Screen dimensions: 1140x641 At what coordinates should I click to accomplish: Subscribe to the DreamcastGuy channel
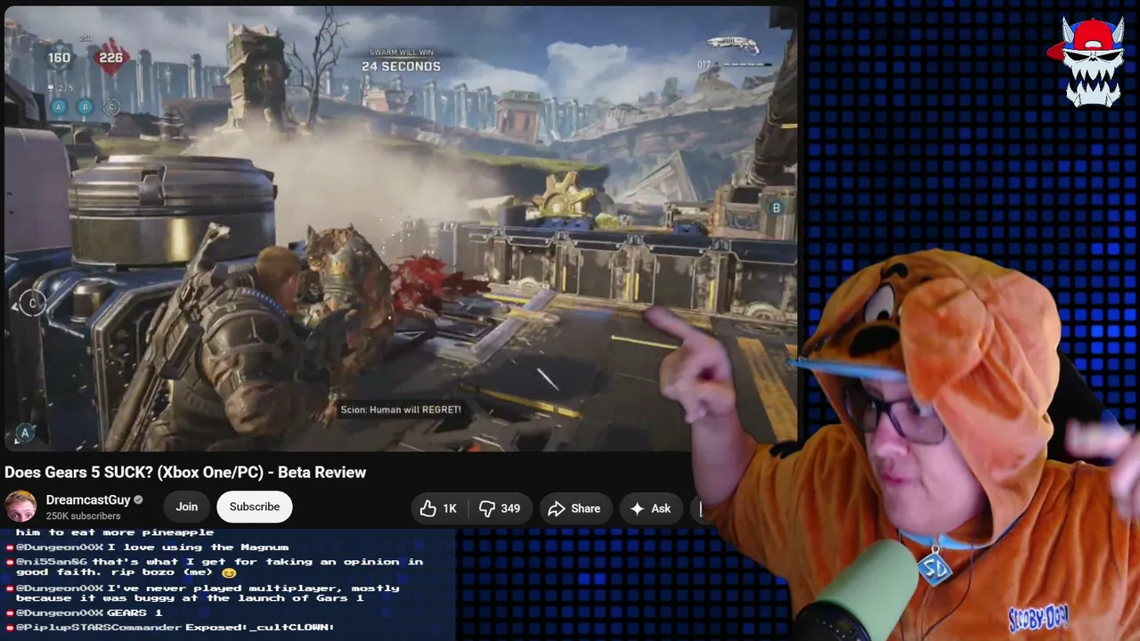255,507
